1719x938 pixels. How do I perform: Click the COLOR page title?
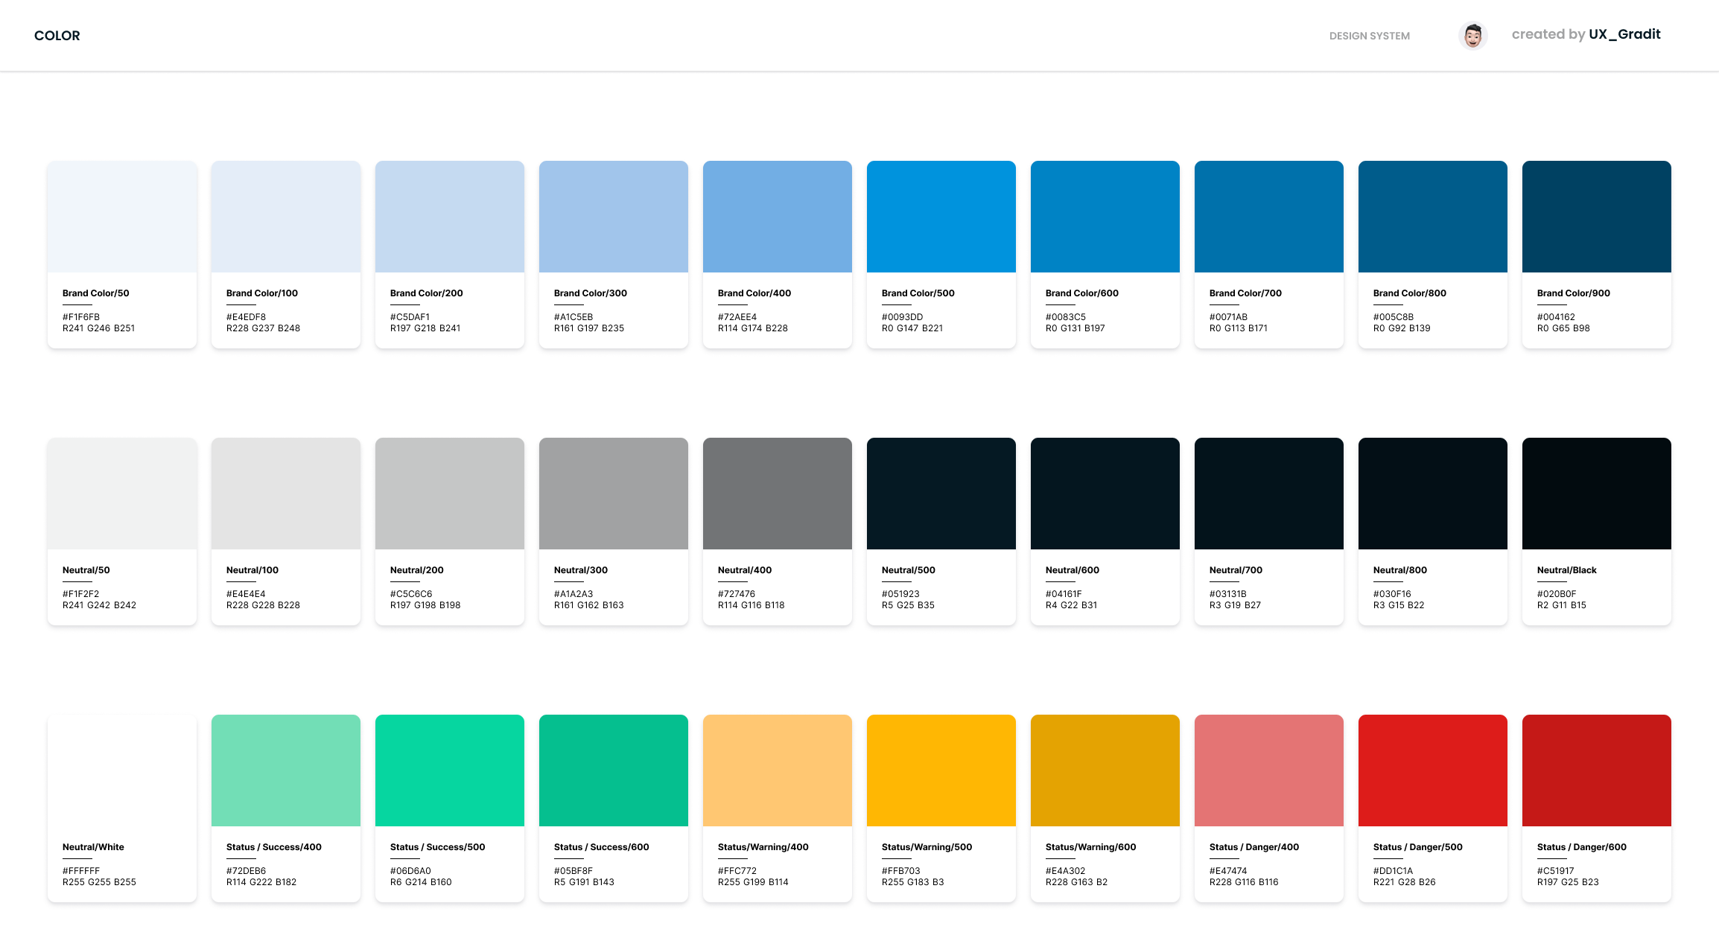click(57, 36)
